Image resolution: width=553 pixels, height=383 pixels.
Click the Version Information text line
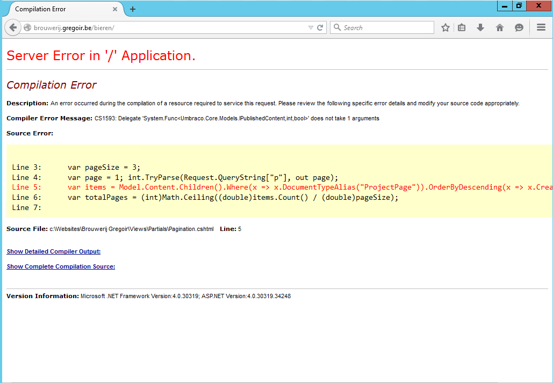pyautogui.click(x=148, y=296)
